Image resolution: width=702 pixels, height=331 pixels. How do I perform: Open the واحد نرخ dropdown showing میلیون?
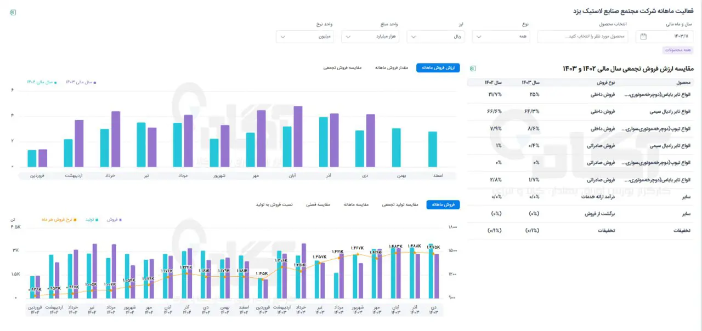(x=305, y=37)
